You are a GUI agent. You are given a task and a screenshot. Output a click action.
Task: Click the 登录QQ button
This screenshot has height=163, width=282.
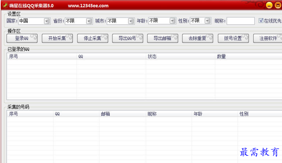[x=22, y=38]
